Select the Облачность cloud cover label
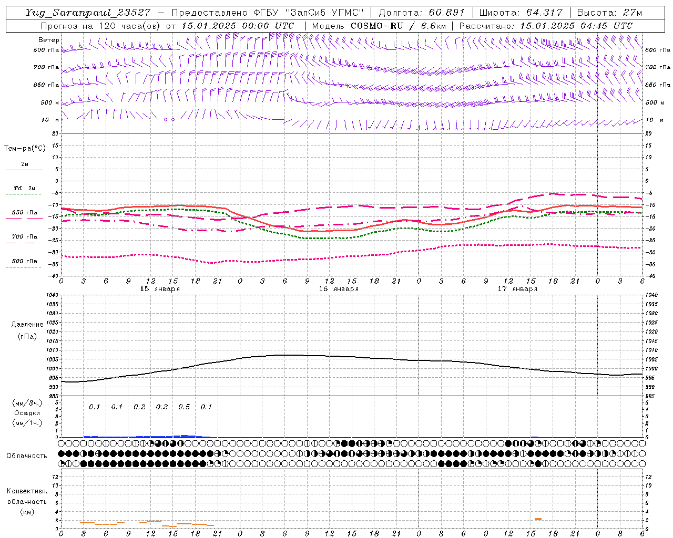 pyautogui.click(x=27, y=456)
